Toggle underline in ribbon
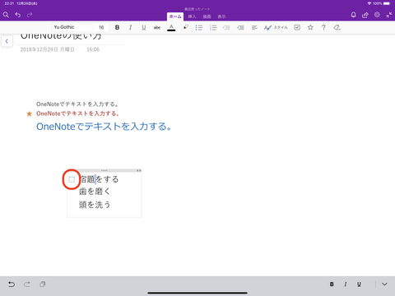The image size is (395, 296). (x=143, y=27)
